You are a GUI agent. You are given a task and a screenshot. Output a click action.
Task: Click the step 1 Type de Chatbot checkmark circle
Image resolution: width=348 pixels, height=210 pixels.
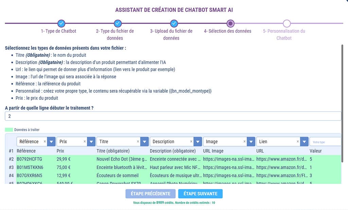tap(61, 23)
